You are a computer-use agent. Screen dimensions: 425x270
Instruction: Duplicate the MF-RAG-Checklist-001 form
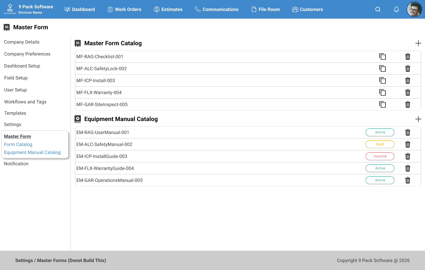382,57
